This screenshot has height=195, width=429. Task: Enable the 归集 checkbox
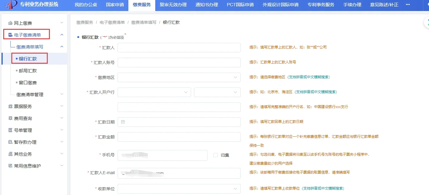tap(215, 155)
